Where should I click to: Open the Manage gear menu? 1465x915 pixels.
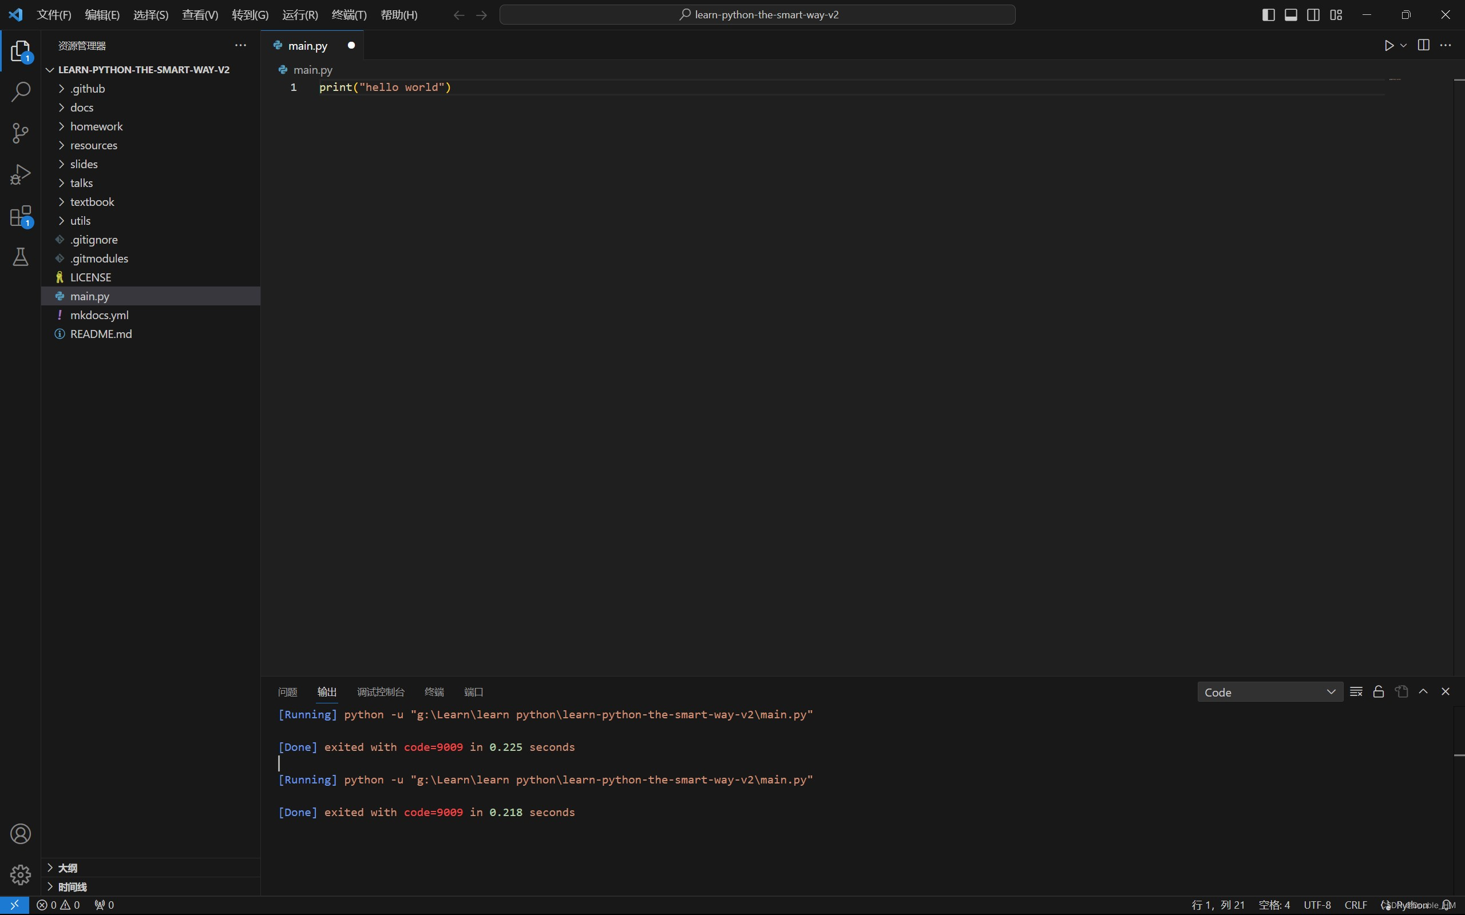pyautogui.click(x=21, y=874)
